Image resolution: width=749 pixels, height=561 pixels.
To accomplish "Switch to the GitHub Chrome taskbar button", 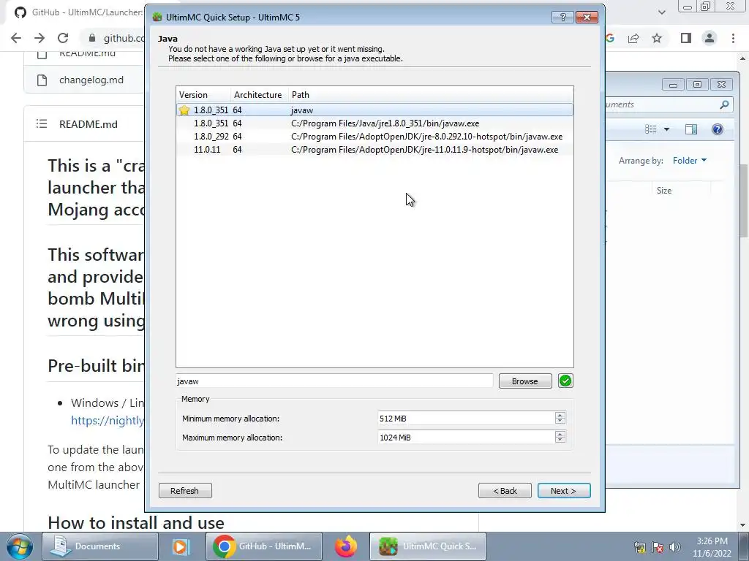I will tap(263, 546).
